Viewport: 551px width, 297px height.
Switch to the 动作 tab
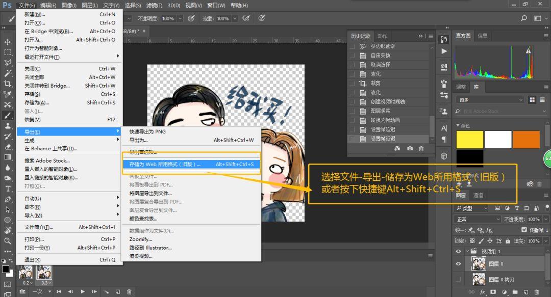pos(382,36)
